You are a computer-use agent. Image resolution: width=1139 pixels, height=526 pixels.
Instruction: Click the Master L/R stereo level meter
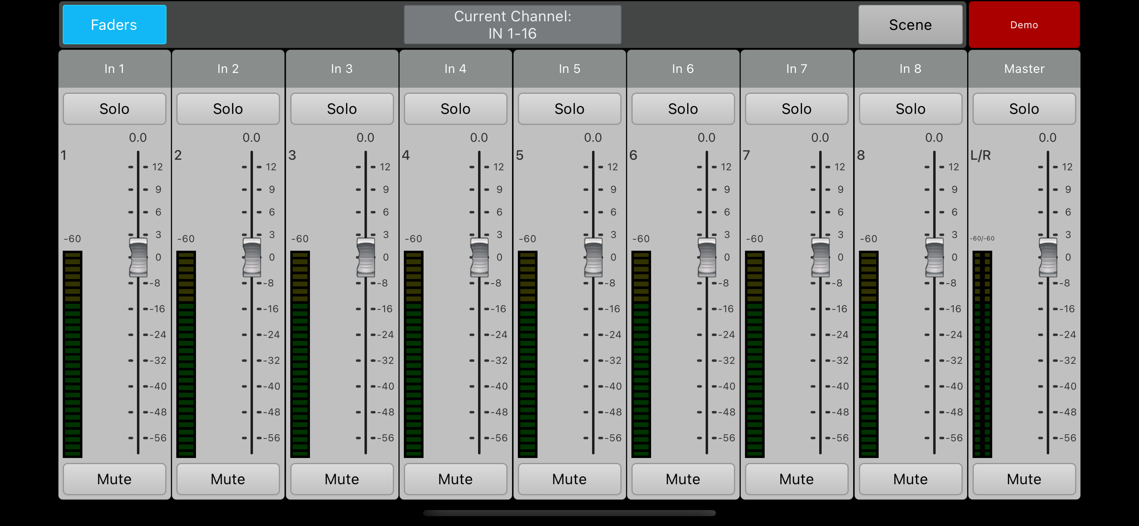click(982, 354)
